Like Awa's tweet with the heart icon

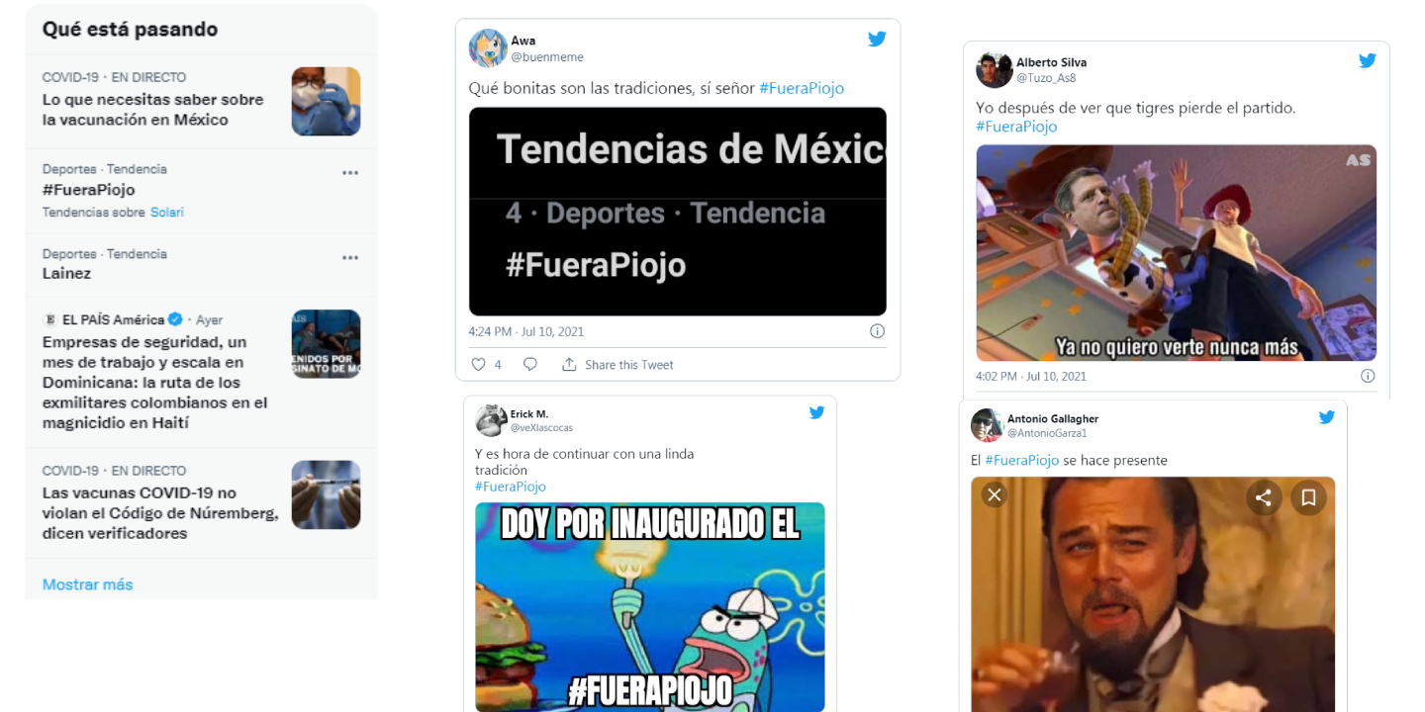pyautogui.click(x=478, y=365)
